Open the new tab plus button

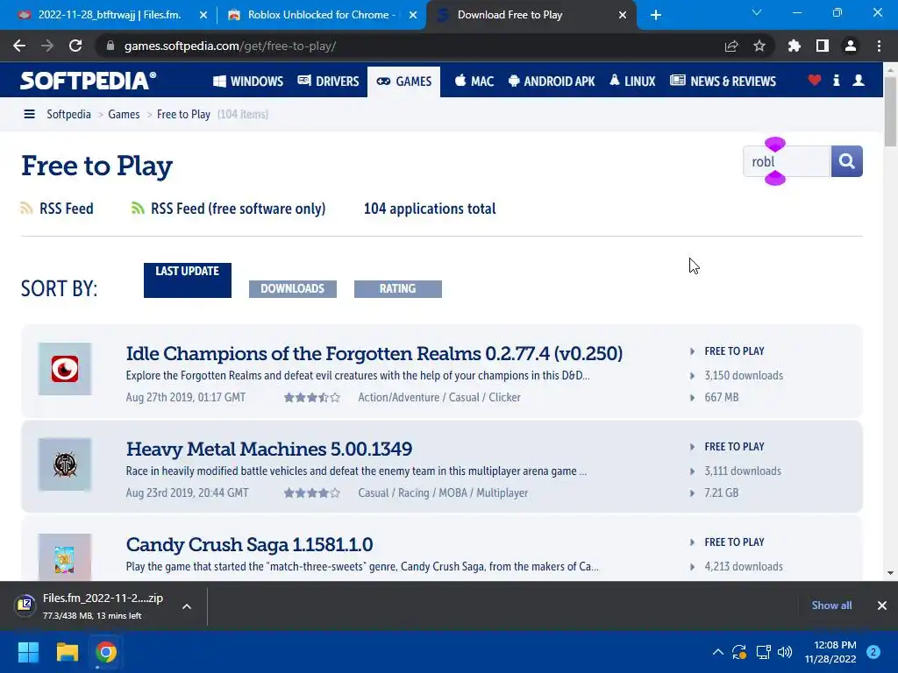[656, 16]
